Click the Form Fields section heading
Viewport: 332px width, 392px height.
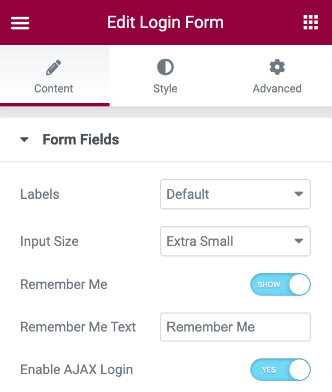[81, 139]
